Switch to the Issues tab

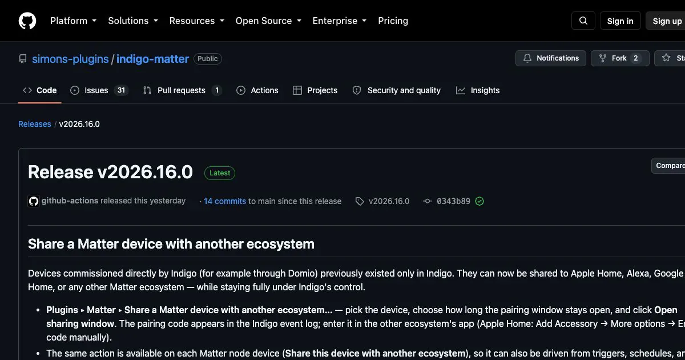99,90
